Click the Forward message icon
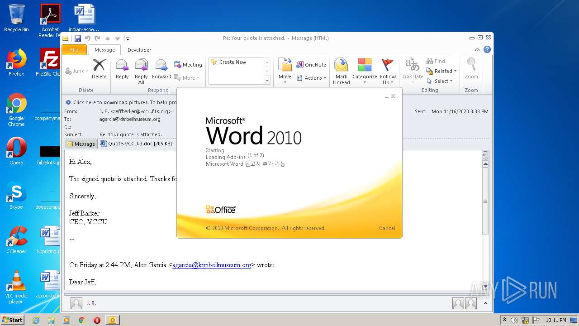The width and height of the screenshot is (579, 326). [x=161, y=66]
